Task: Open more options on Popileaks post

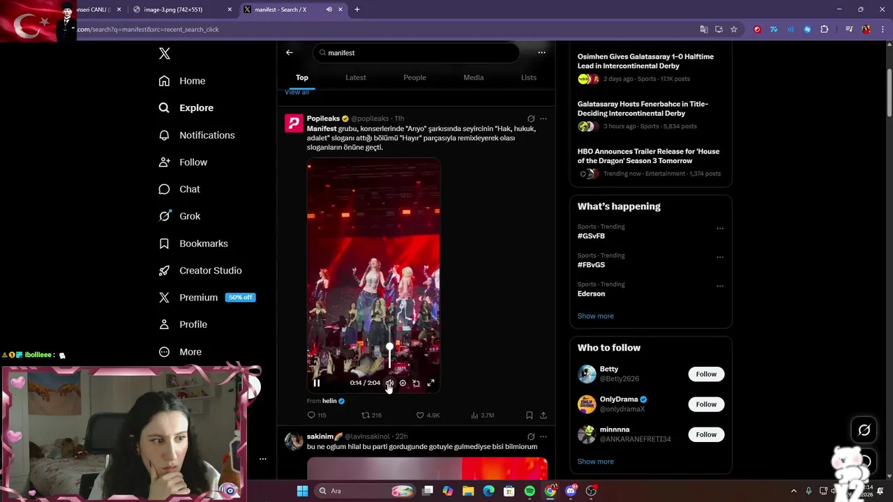Action: coord(543,119)
